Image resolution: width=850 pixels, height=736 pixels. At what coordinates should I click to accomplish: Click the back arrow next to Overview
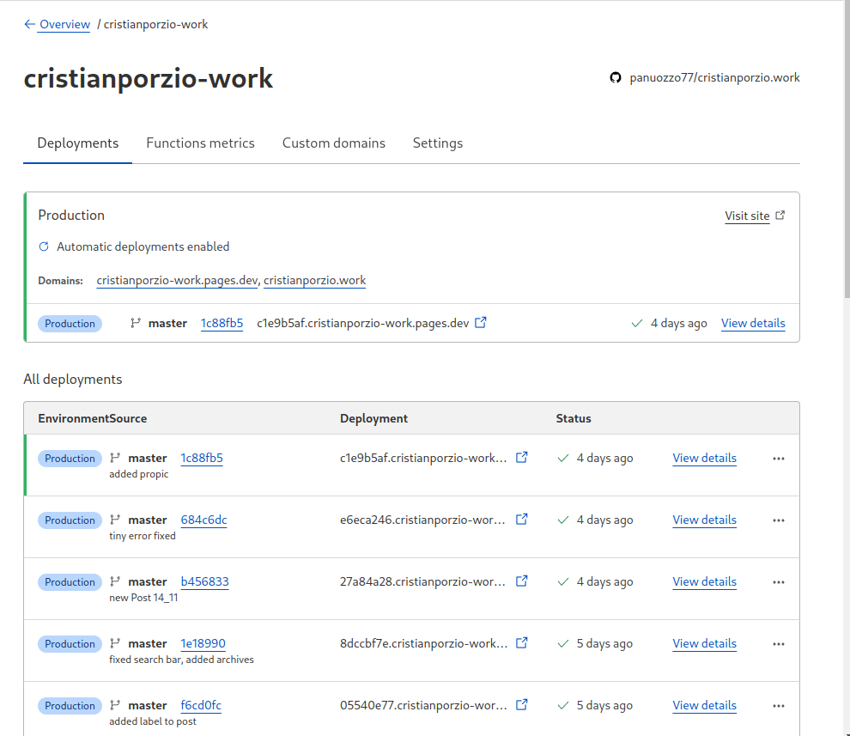pos(28,24)
